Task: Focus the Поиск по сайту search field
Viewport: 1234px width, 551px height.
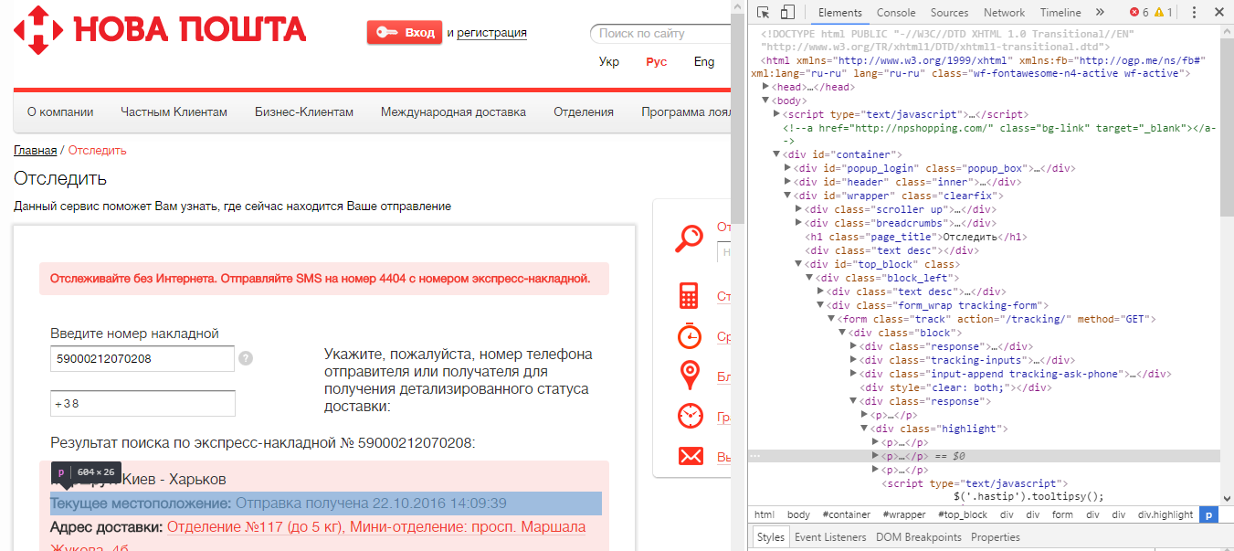Action: [662, 34]
